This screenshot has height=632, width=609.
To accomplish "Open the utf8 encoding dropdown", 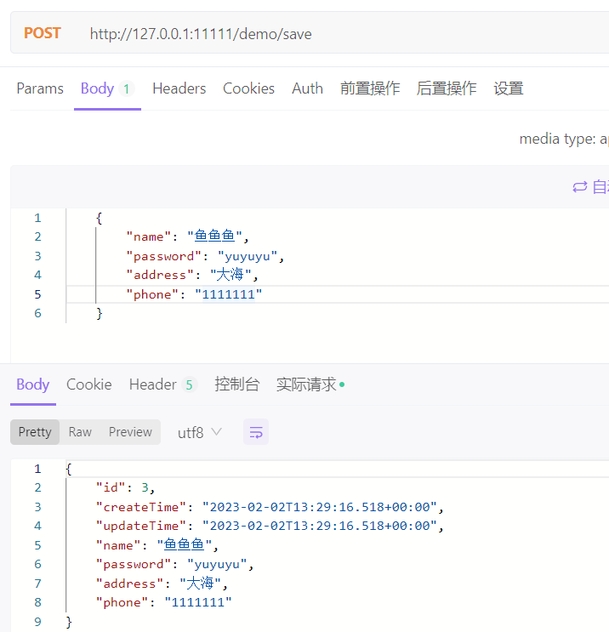I will (x=200, y=432).
